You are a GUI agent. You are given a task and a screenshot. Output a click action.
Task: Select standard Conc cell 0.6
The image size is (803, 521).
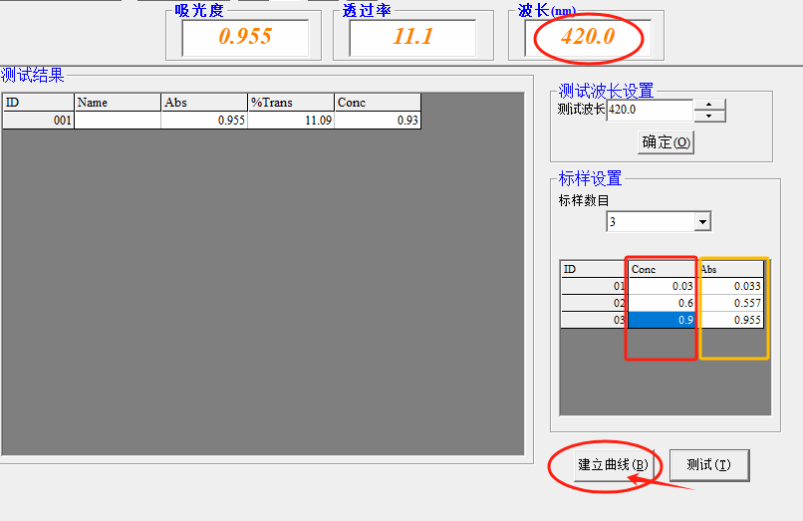tap(662, 303)
